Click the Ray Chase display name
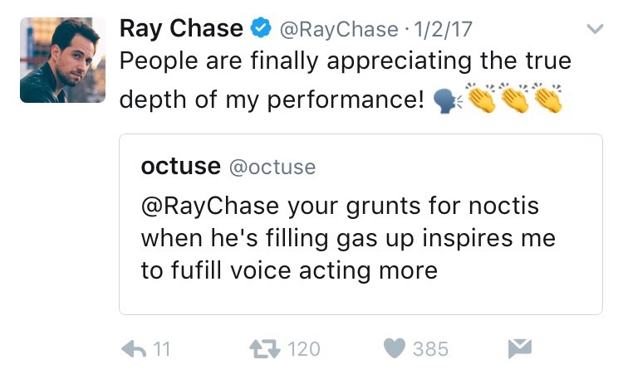Viewport: 623px width, 379px height. point(182,29)
